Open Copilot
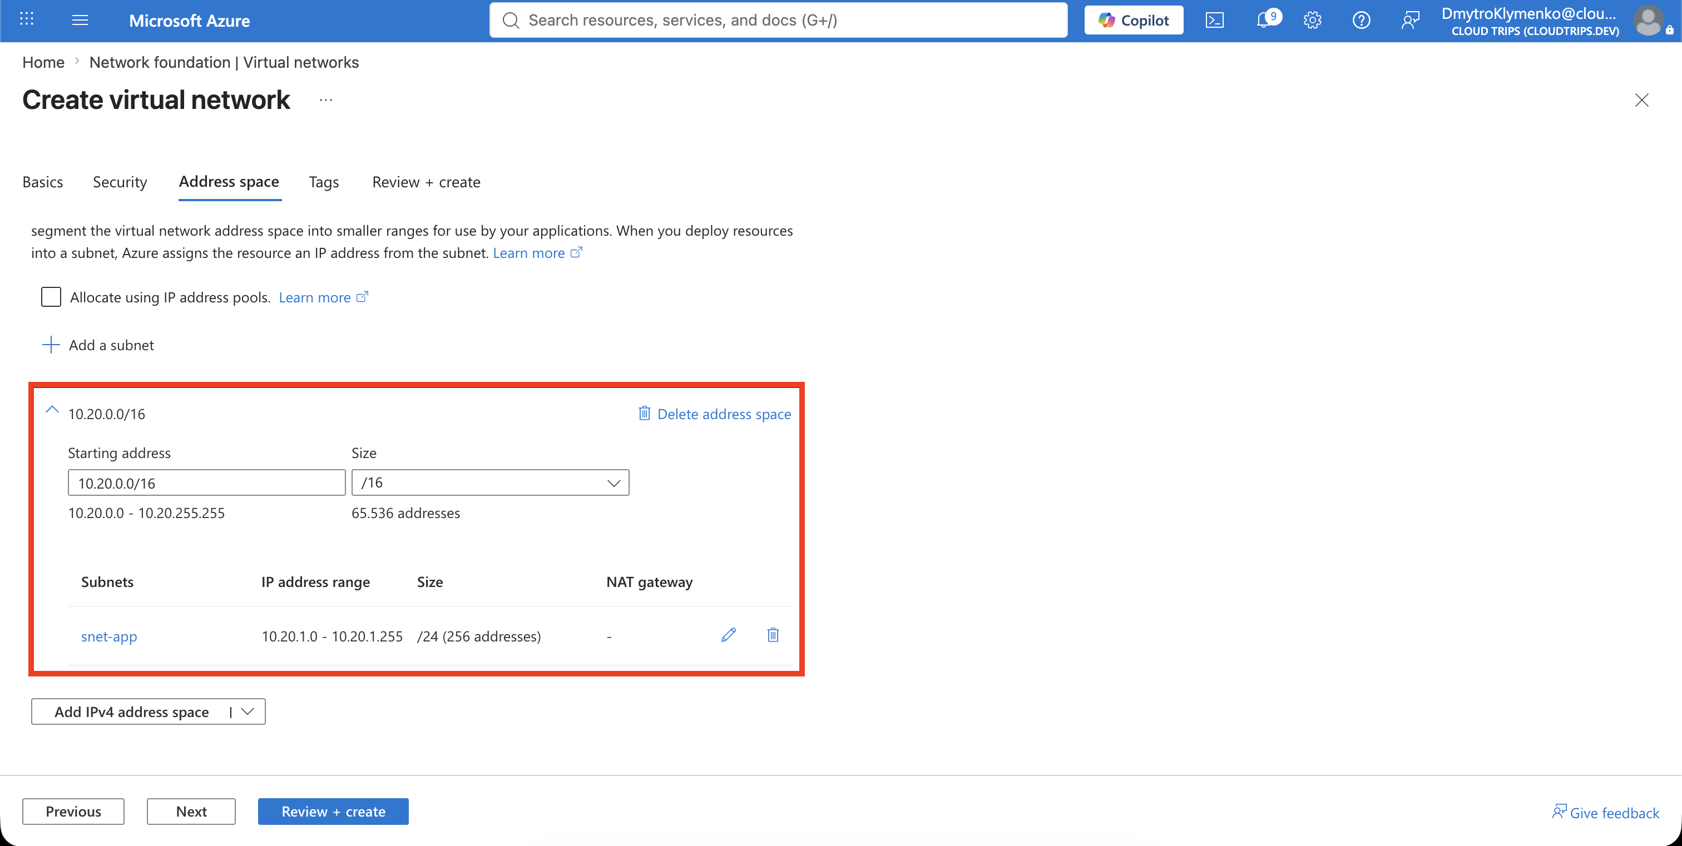 [x=1134, y=20]
